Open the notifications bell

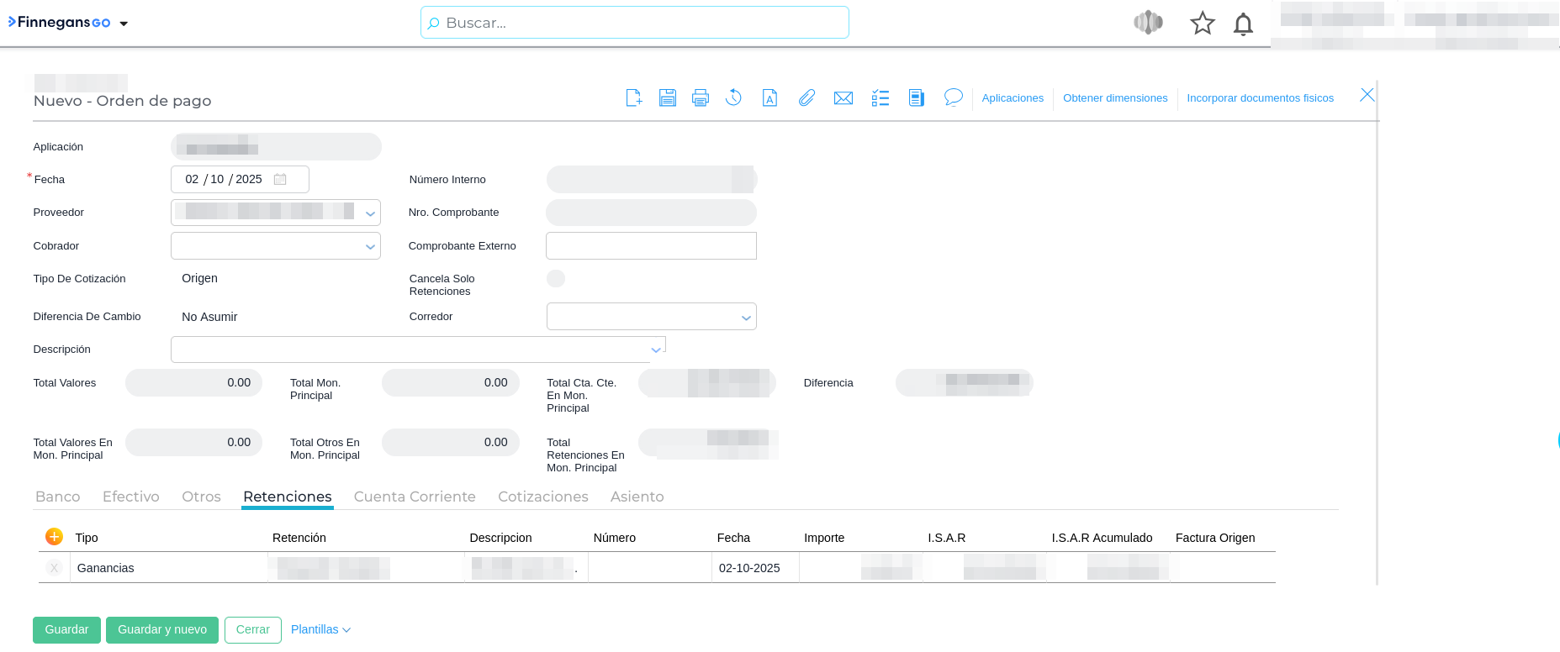click(1243, 24)
